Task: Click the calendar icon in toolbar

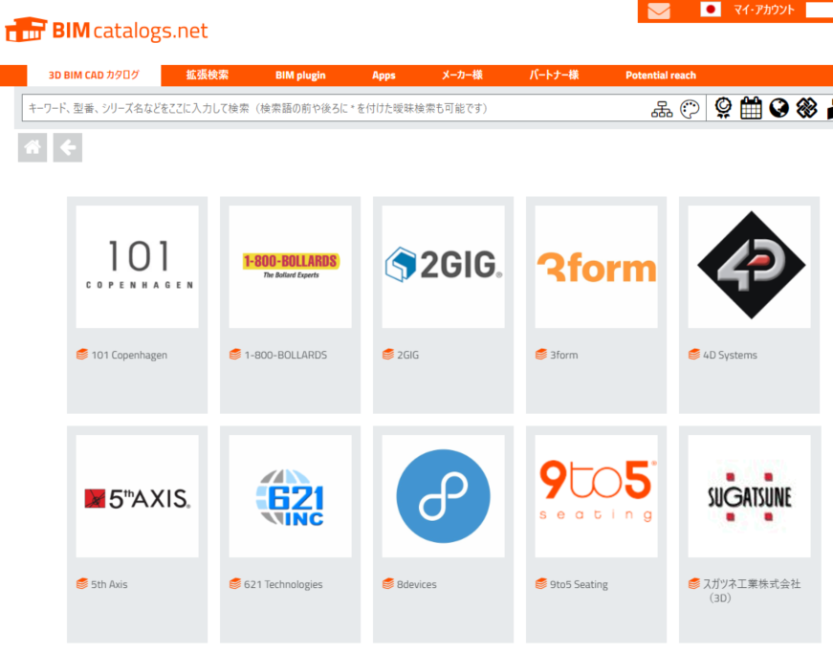Action: tap(751, 108)
